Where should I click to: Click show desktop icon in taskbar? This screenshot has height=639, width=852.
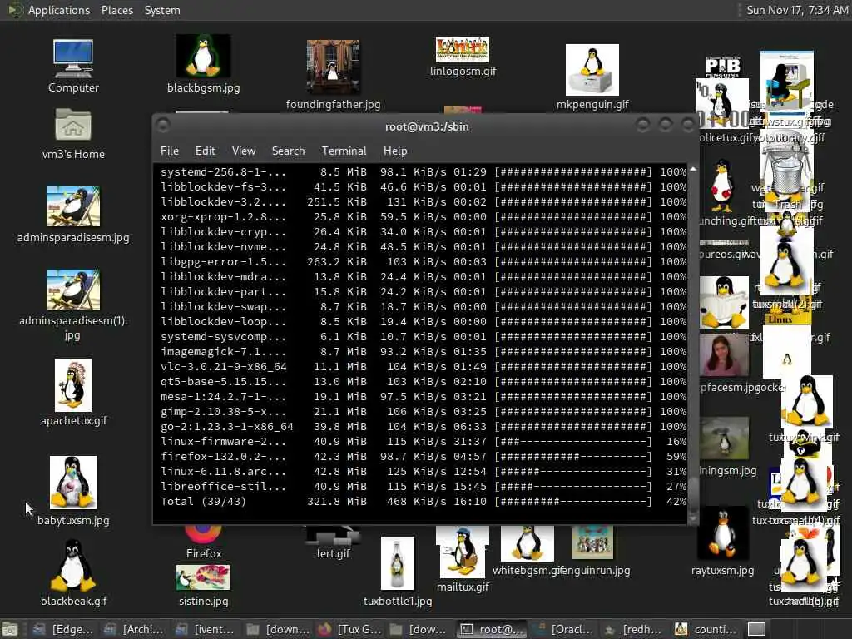click(10, 629)
